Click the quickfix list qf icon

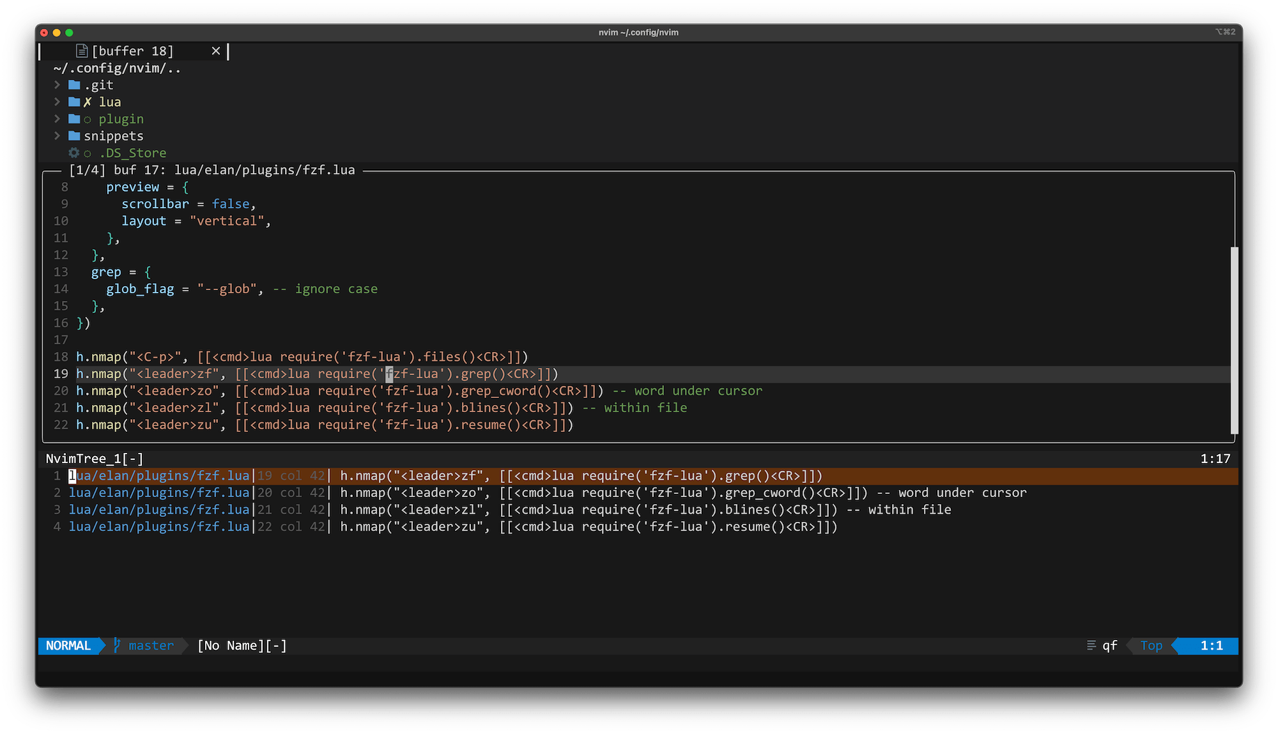1092,645
